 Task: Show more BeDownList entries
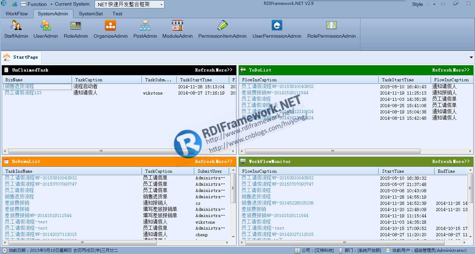[224, 161]
